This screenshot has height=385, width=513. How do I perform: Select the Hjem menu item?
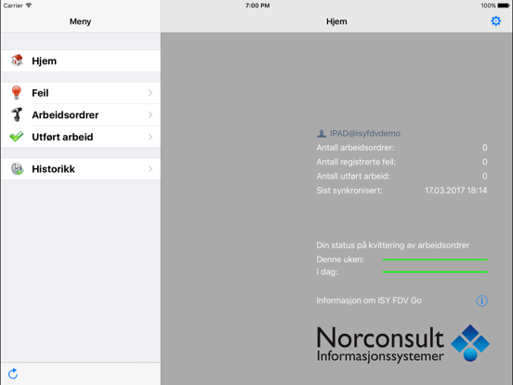(81, 60)
